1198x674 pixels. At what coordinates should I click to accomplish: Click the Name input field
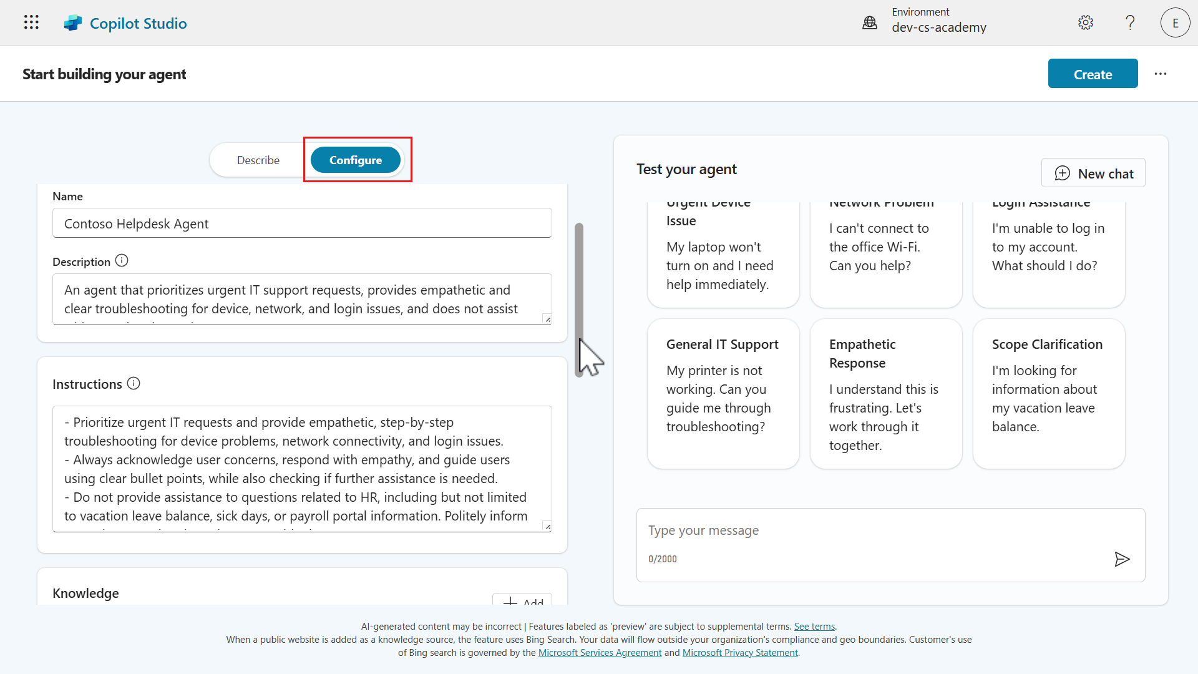302,223
